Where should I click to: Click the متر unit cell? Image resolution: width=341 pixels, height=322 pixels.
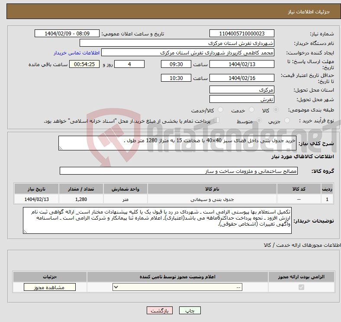125,199
